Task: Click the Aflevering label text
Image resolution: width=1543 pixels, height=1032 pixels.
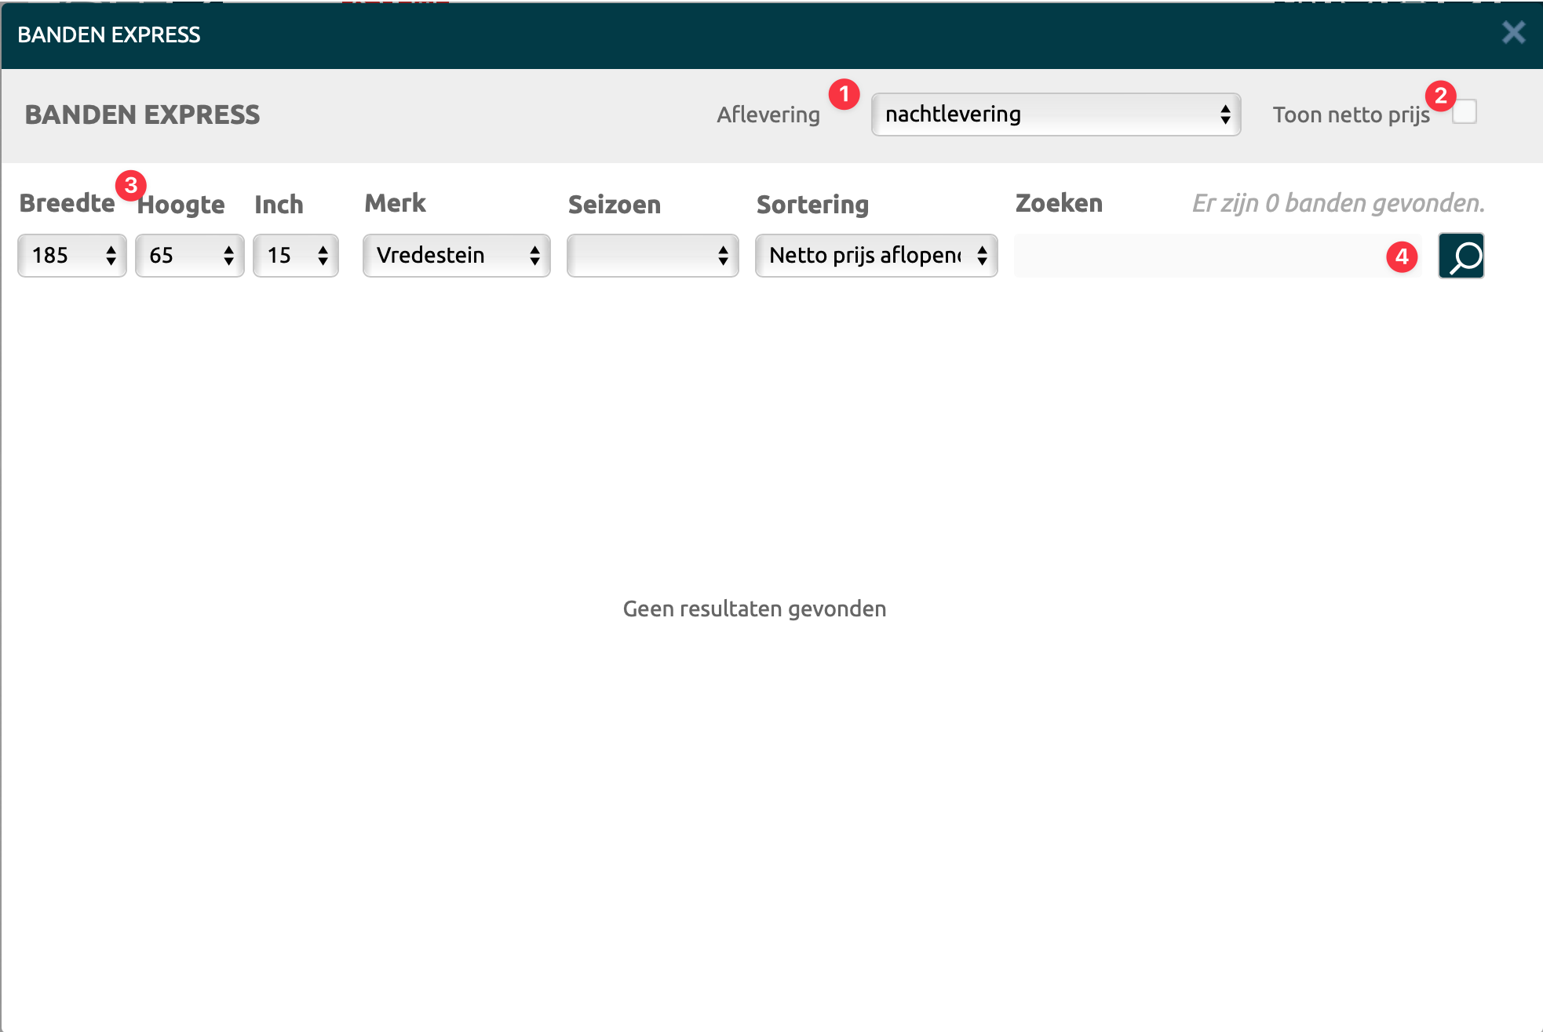Action: [x=768, y=115]
